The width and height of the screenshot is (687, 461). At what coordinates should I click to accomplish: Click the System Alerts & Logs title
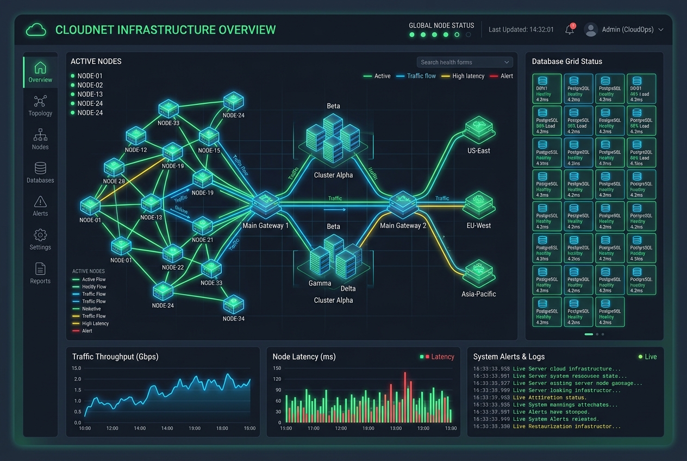(509, 357)
